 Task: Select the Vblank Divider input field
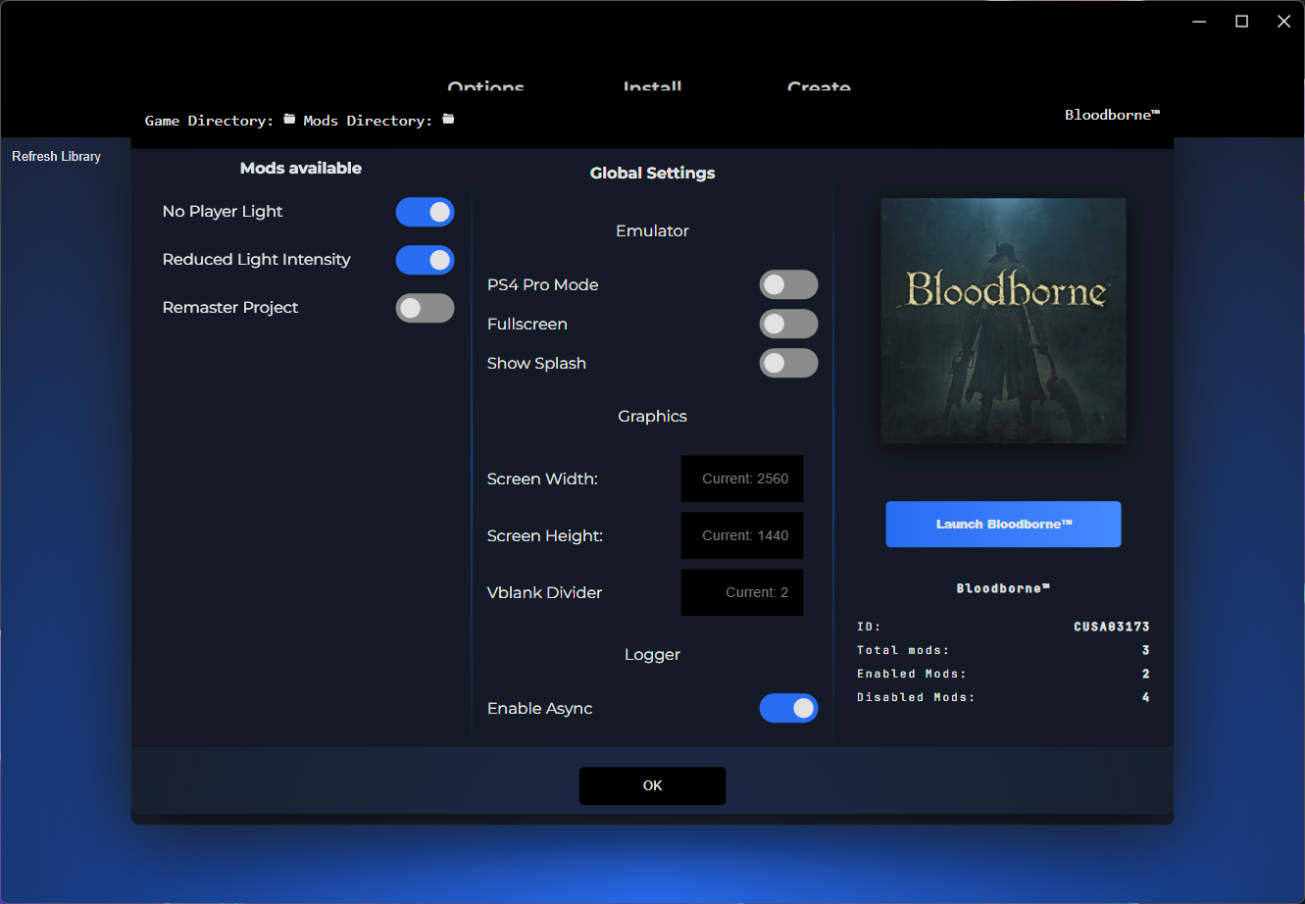(742, 592)
